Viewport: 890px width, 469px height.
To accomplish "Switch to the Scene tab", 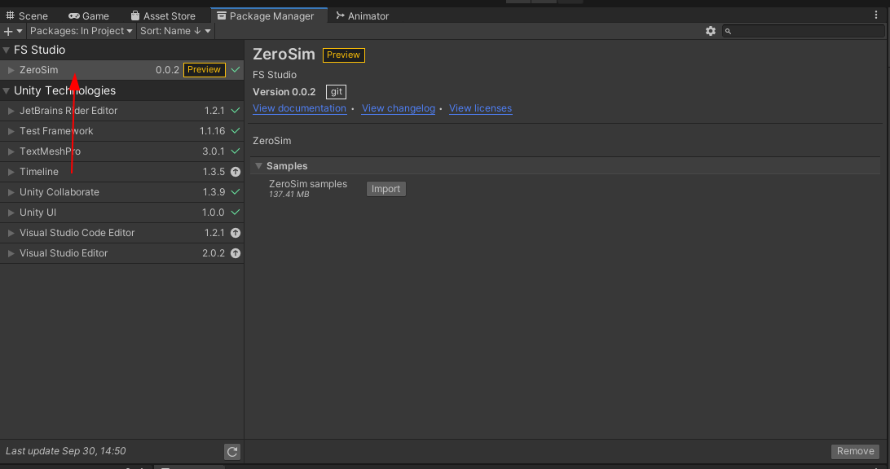I will [28, 15].
